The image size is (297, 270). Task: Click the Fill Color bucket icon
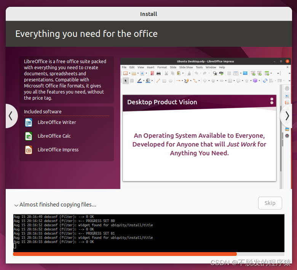point(148,81)
